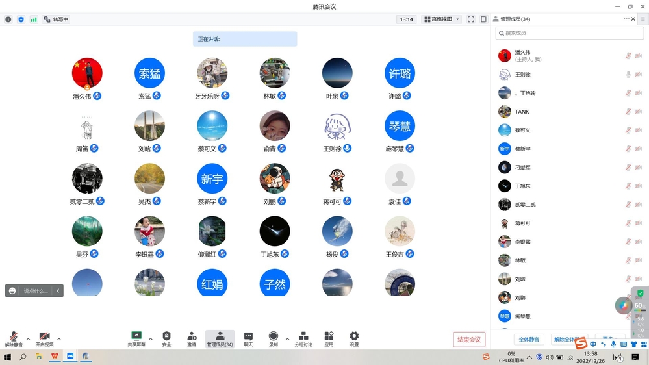The width and height of the screenshot is (649, 365).
Task: Click the Share Screen (共享屏幕) icon
Action: coord(136,338)
